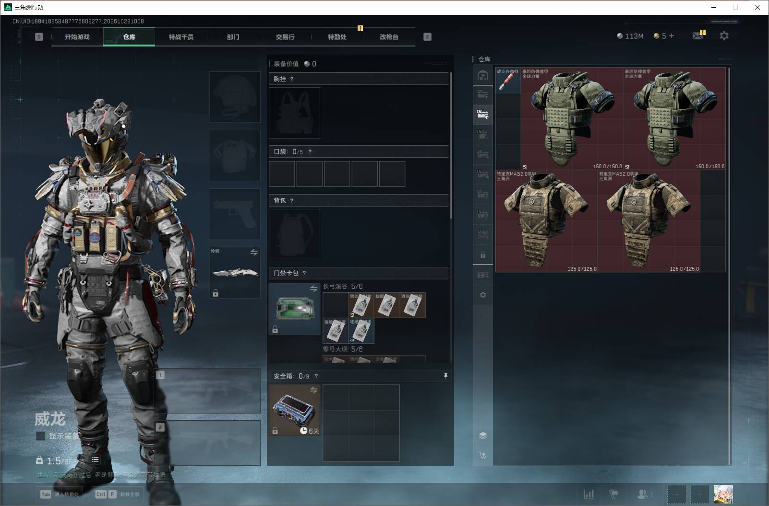Click the 进入特勤处 Tab button
769x506 pixels.
pos(60,494)
